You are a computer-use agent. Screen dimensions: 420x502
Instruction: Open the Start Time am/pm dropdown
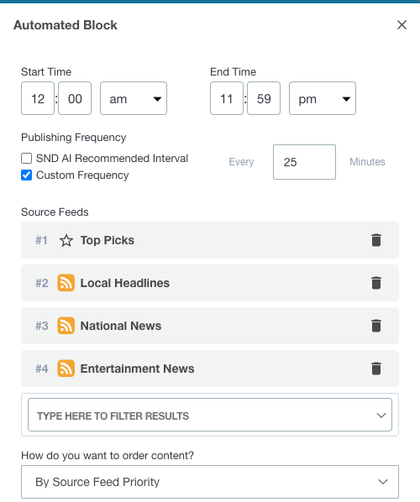pos(134,98)
